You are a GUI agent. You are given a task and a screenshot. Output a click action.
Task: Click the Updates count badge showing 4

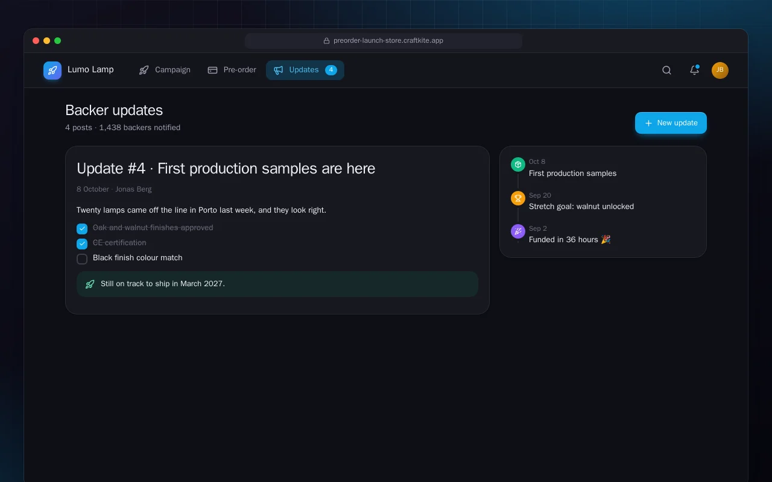[331, 70]
